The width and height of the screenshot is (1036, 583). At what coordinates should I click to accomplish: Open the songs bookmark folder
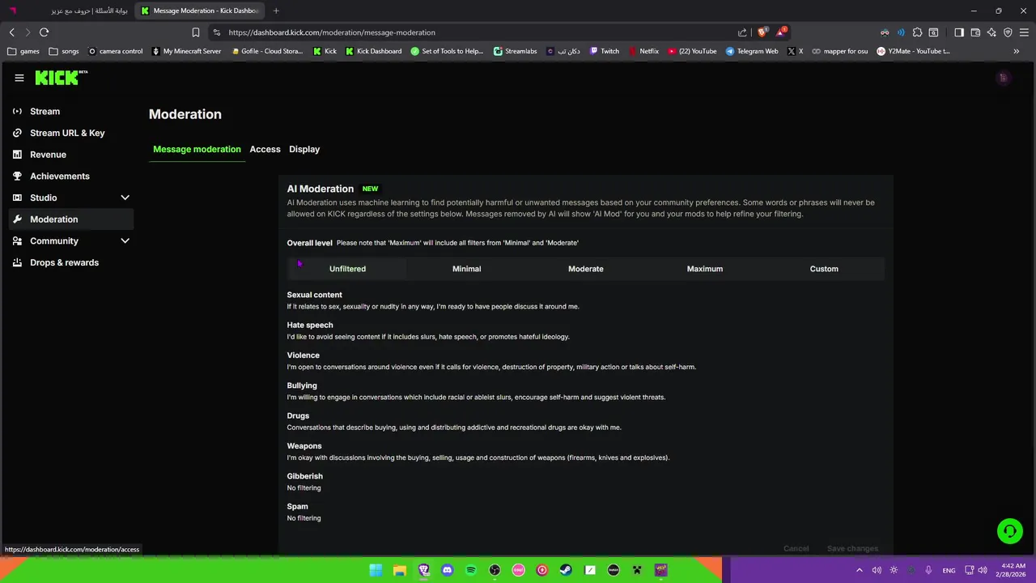click(x=64, y=51)
